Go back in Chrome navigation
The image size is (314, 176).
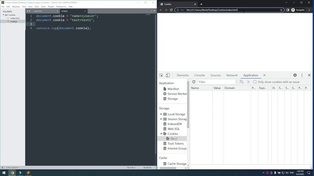point(160,10)
